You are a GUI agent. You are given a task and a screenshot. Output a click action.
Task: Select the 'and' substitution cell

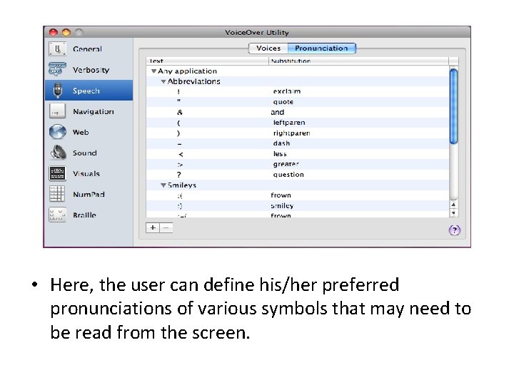[358, 113]
